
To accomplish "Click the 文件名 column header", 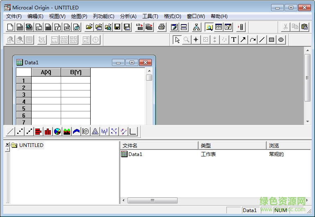I will click(159, 145).
